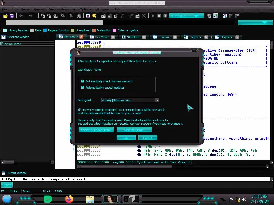Click the volume speaker tray icon
Viewport: 274px width, 205px height.
point(244,199)
